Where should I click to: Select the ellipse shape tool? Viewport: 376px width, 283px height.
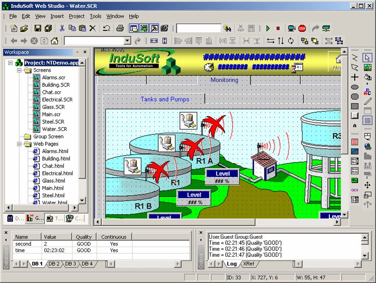click(355, 87)
